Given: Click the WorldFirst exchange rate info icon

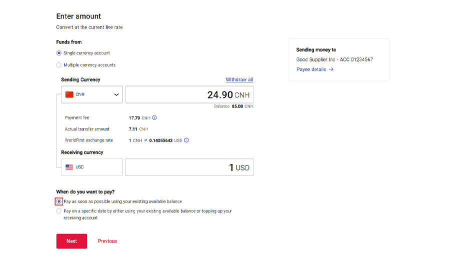Looking at the screenshot, I should pos(186,140).
